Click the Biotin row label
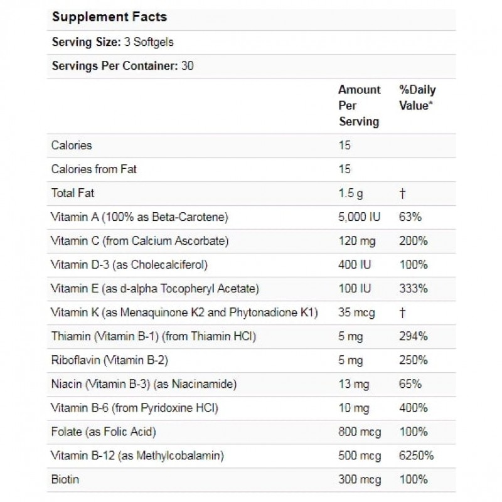Image resolution: width=502 pixels, height=502 pixels. 65,479
